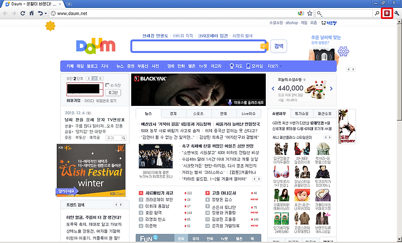Viewport: 402px width, 243px height.
Task: Open 모바일 link with phone icon
Action: tap(255, 66)
